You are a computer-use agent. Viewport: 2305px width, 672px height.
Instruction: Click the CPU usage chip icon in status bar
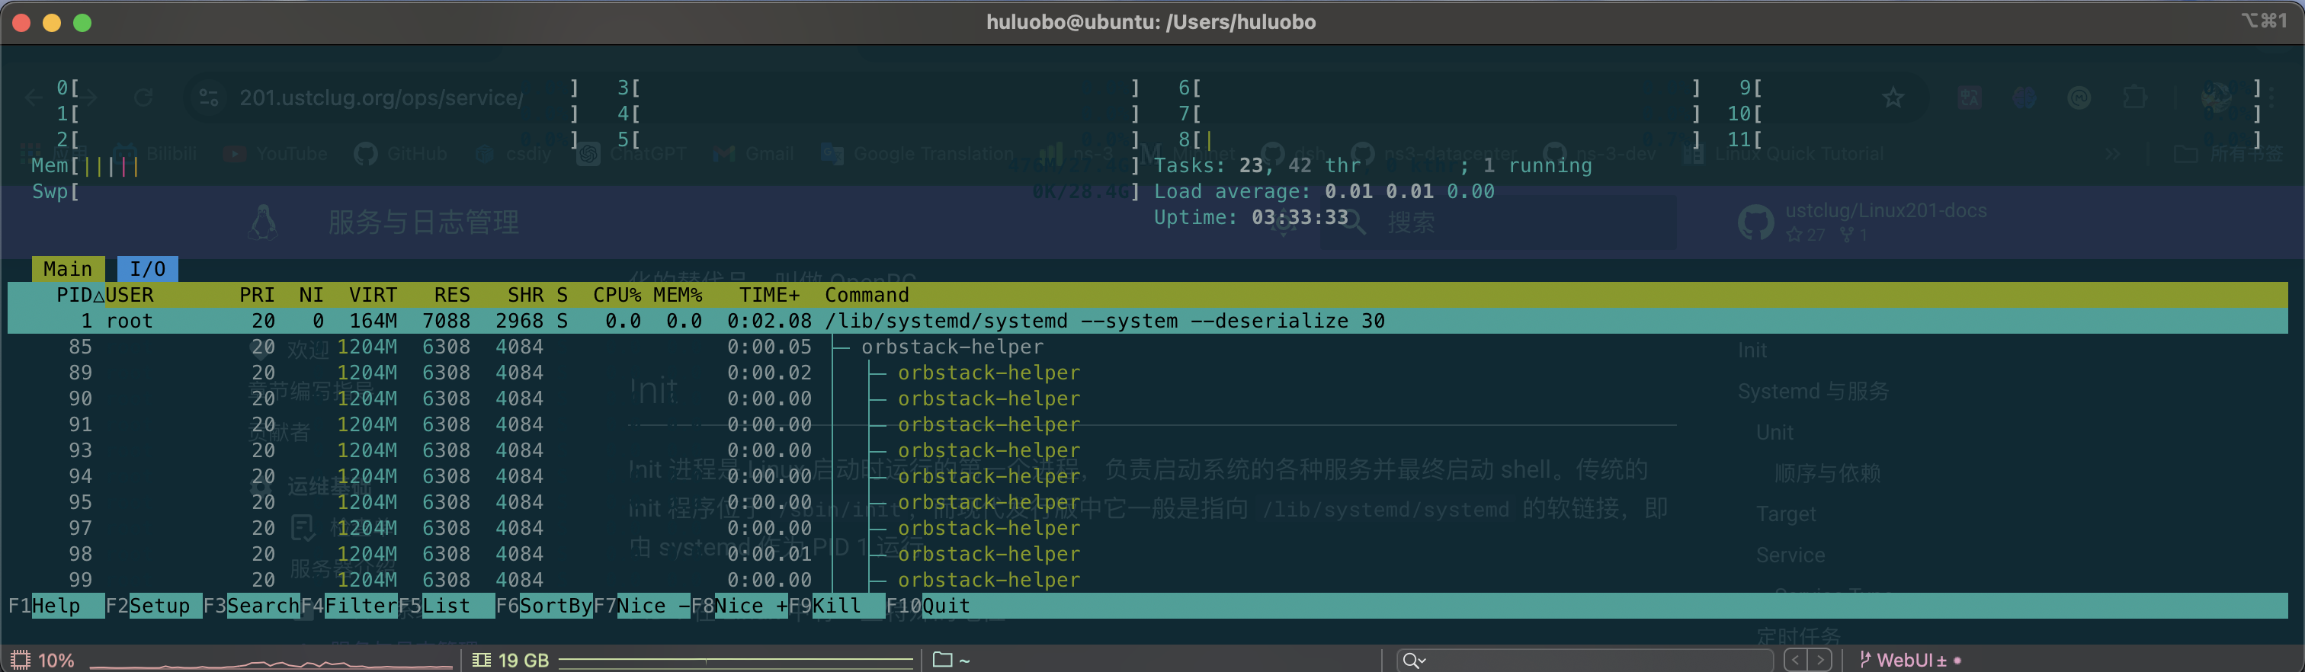[x=21, y=660]
